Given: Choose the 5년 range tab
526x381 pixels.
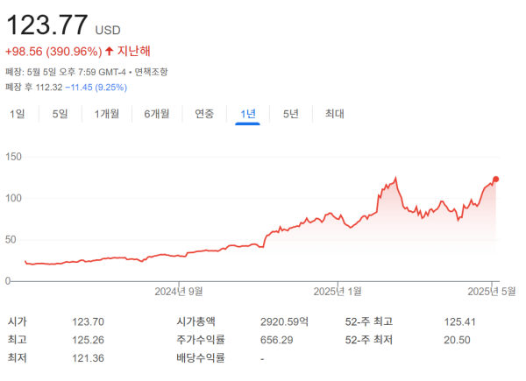Looking at the screenshot, I should coord(290,114).
